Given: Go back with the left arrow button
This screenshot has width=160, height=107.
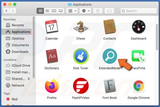Looking at the screenshot, I should coord(6,11).
